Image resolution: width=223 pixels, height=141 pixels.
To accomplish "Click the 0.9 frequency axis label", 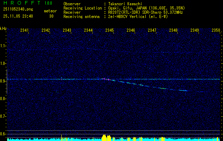I will [x=3, y=81].
